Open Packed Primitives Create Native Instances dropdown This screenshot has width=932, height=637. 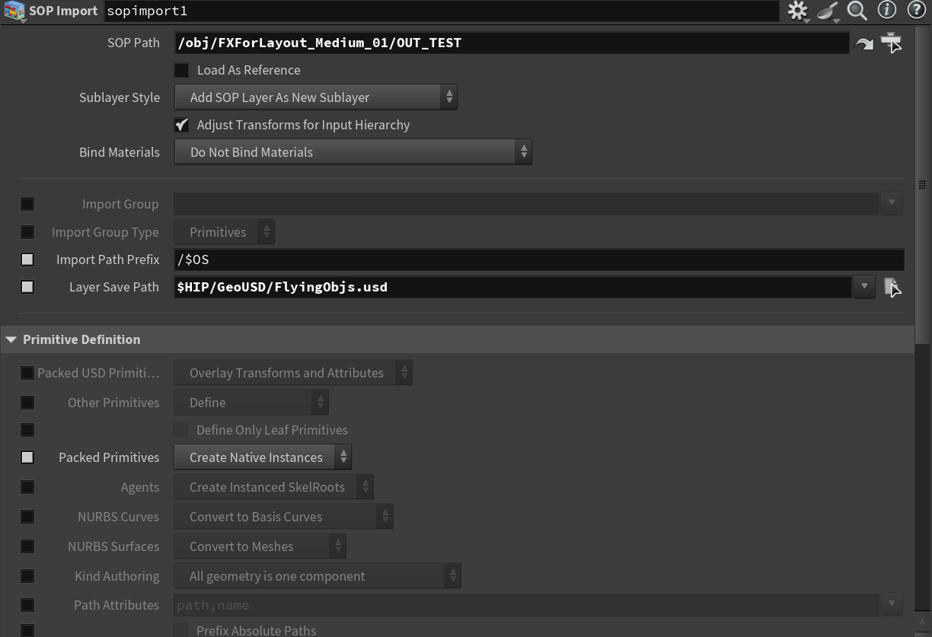point(263,457)
